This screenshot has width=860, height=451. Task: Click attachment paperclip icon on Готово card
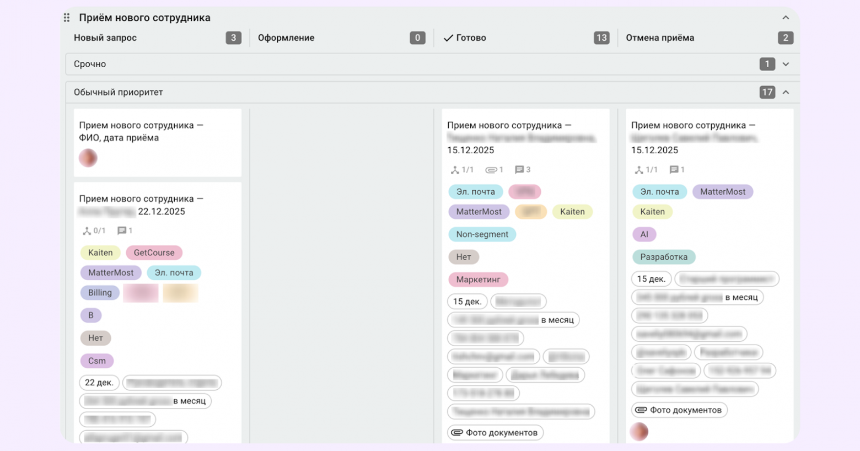point(491,170)
